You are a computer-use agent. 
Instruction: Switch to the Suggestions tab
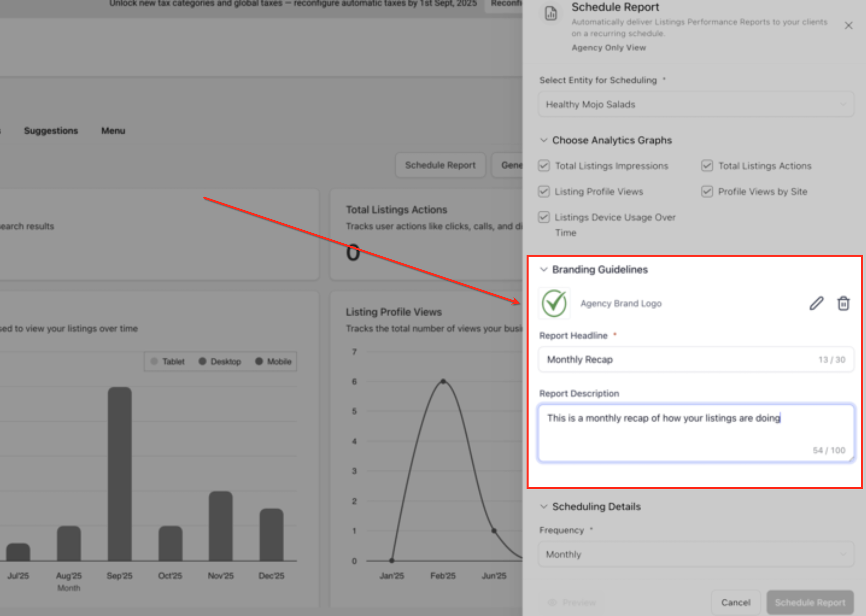point(51,130)
